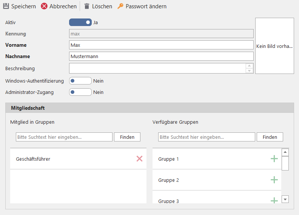
Task: Click the Löschen trash can icon
Action: click(87, 6)
